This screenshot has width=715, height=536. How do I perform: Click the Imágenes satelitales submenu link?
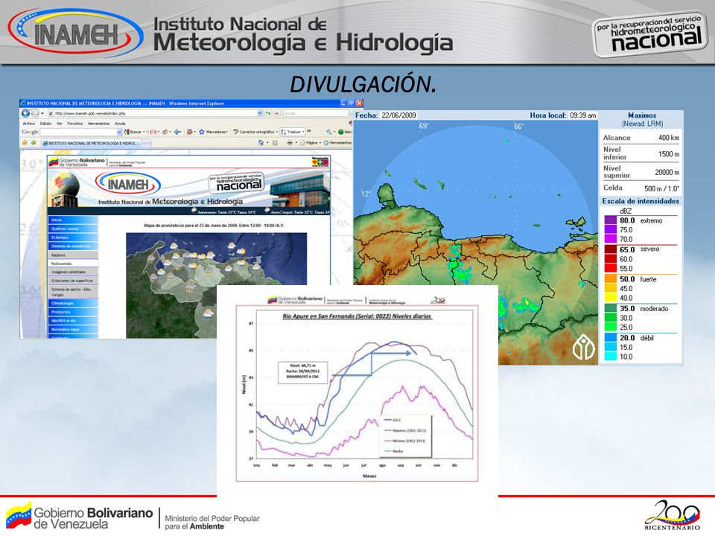coord(73,272)
